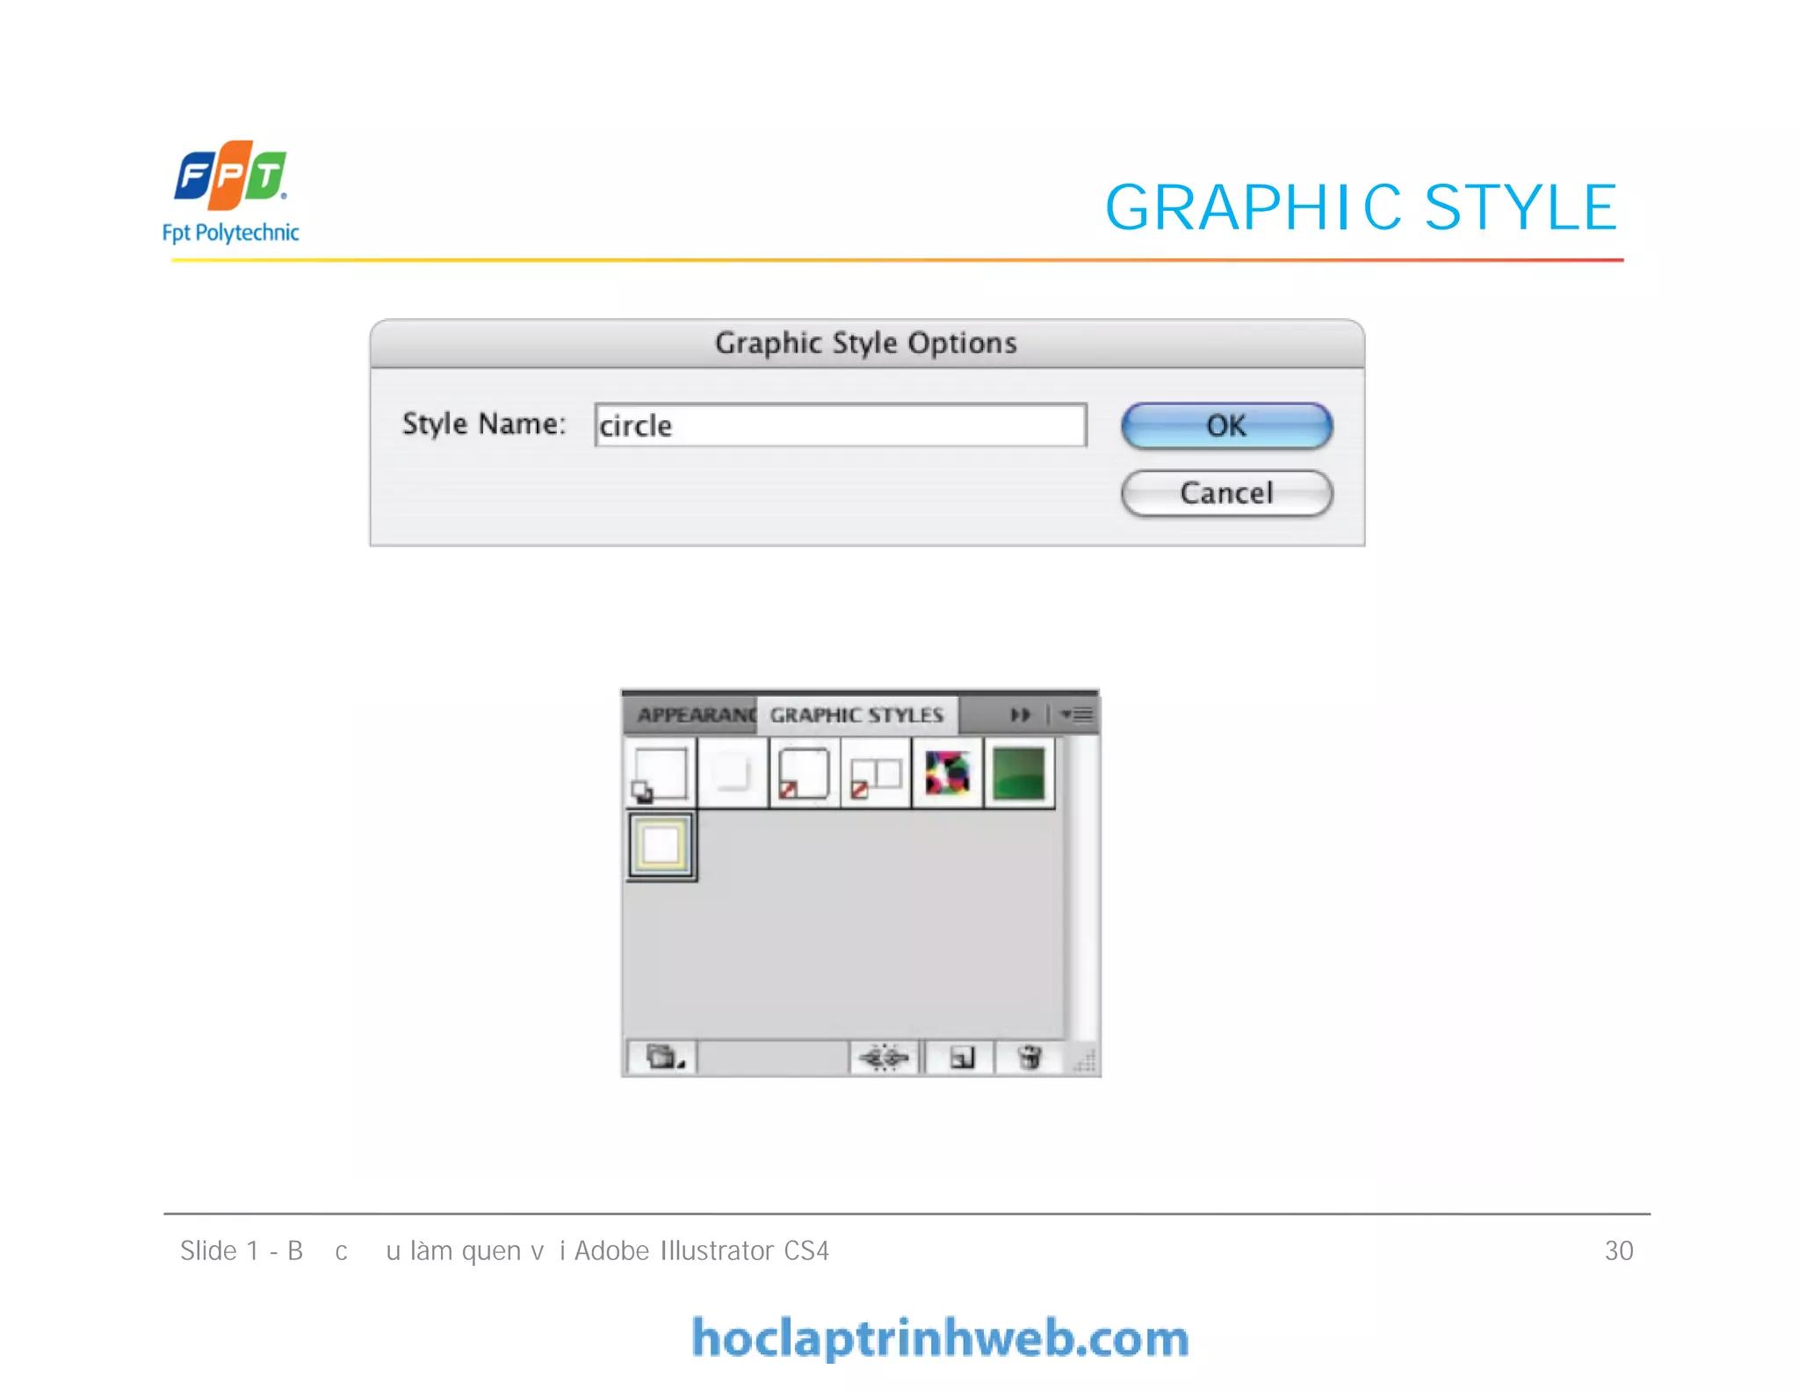Switch to the Appearance tab
The image size is (1799, 1391).
(x=694, y=714)
